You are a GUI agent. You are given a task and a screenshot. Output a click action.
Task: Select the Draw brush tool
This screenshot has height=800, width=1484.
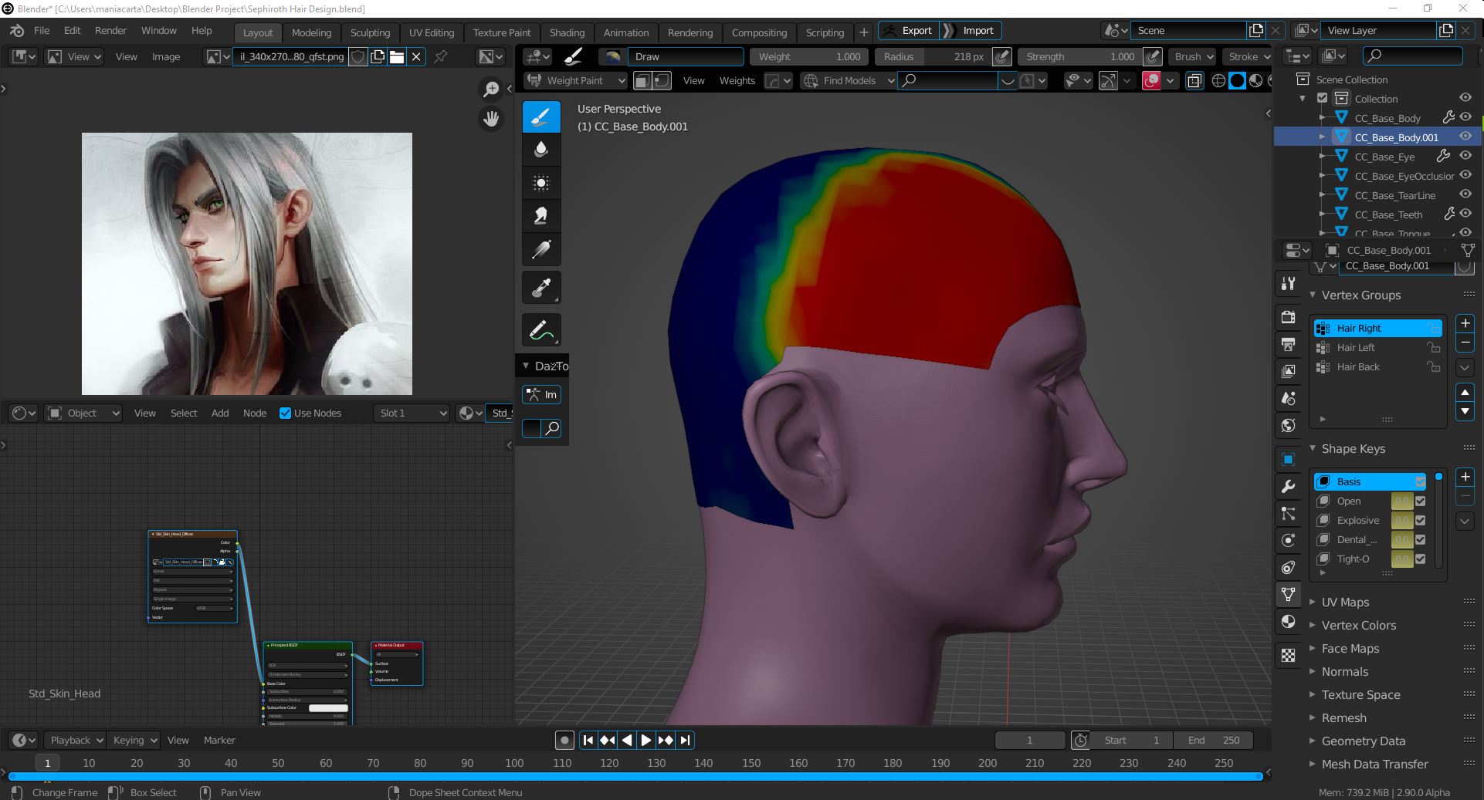tap(541, 116)
